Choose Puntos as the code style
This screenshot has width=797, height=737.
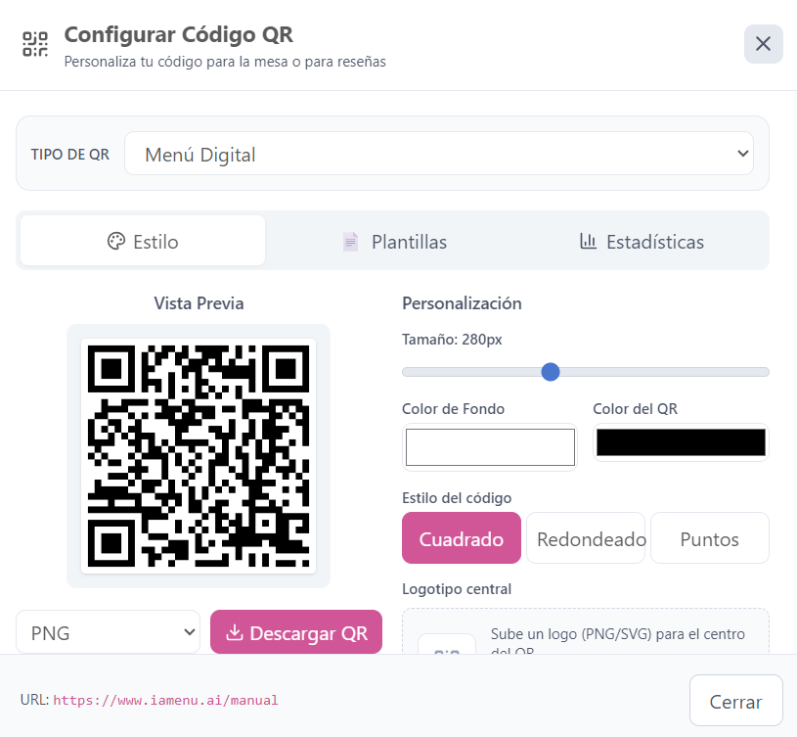[710, 538]
